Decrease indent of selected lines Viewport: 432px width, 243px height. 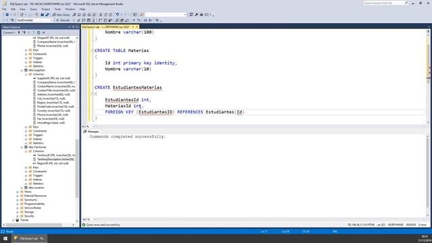coord(145,20)
